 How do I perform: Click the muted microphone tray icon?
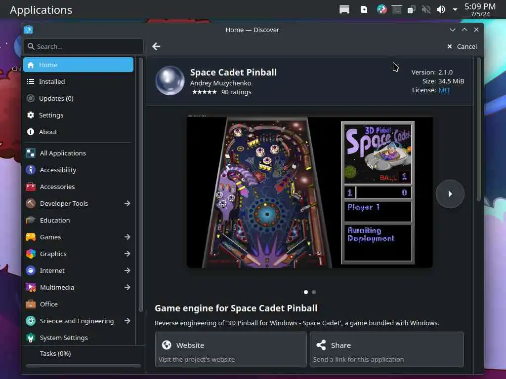pyautogui.click(x=426, y=10)
